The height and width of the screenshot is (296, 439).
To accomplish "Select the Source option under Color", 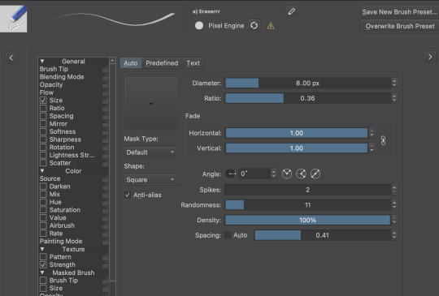I will pyautogui.click(x=50, y=178).
